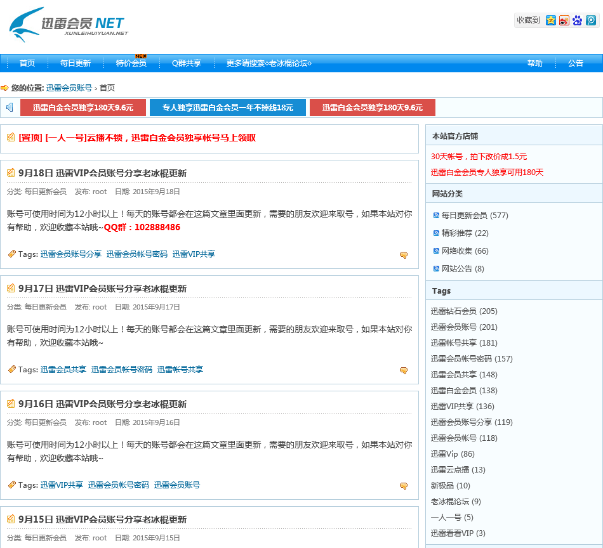Click sidebar tag 迅雷帐号共享 (181)
This screenshot has height=548, width=603.
pos(464,342)
